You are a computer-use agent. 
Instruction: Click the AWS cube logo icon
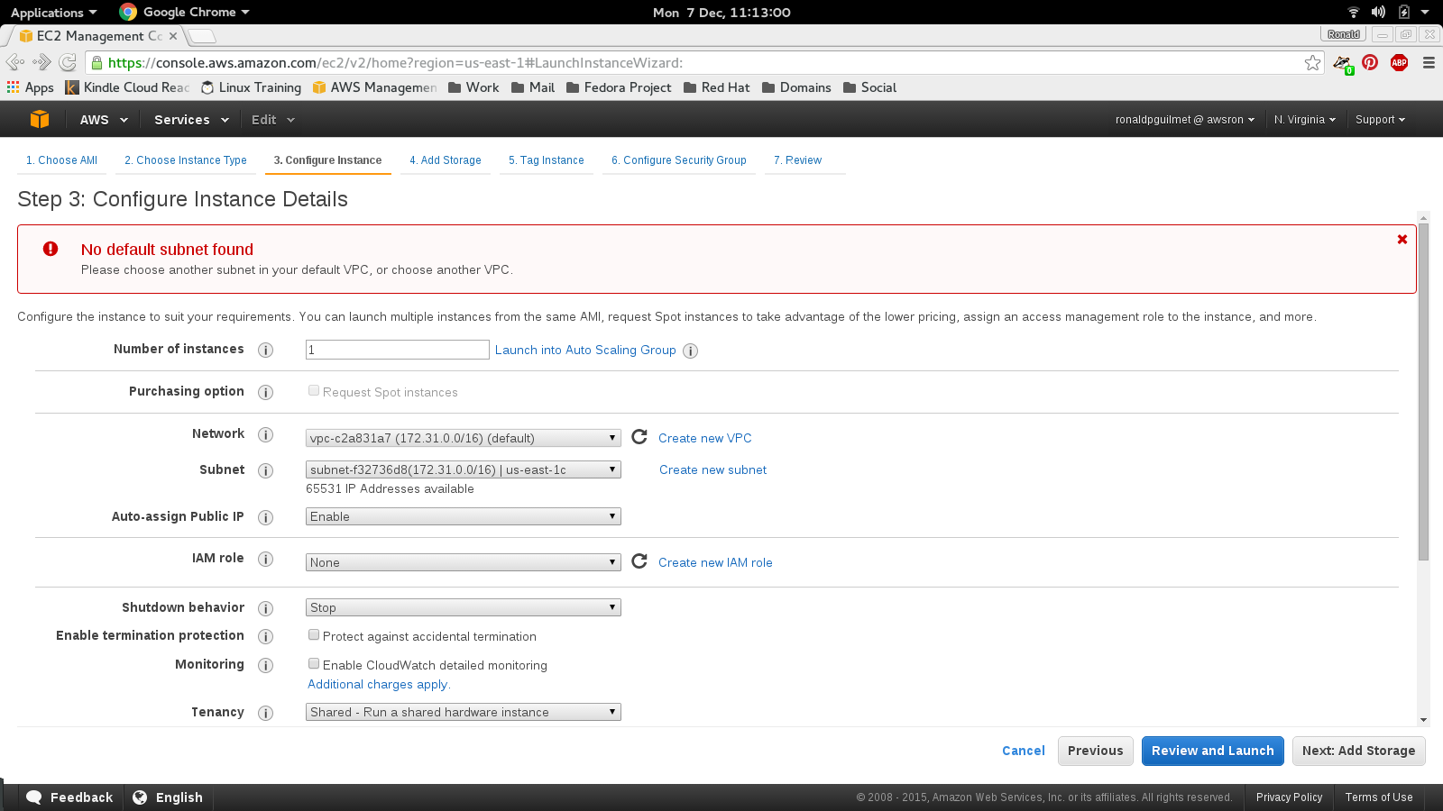pyautogui.click(x=40, y=119)
